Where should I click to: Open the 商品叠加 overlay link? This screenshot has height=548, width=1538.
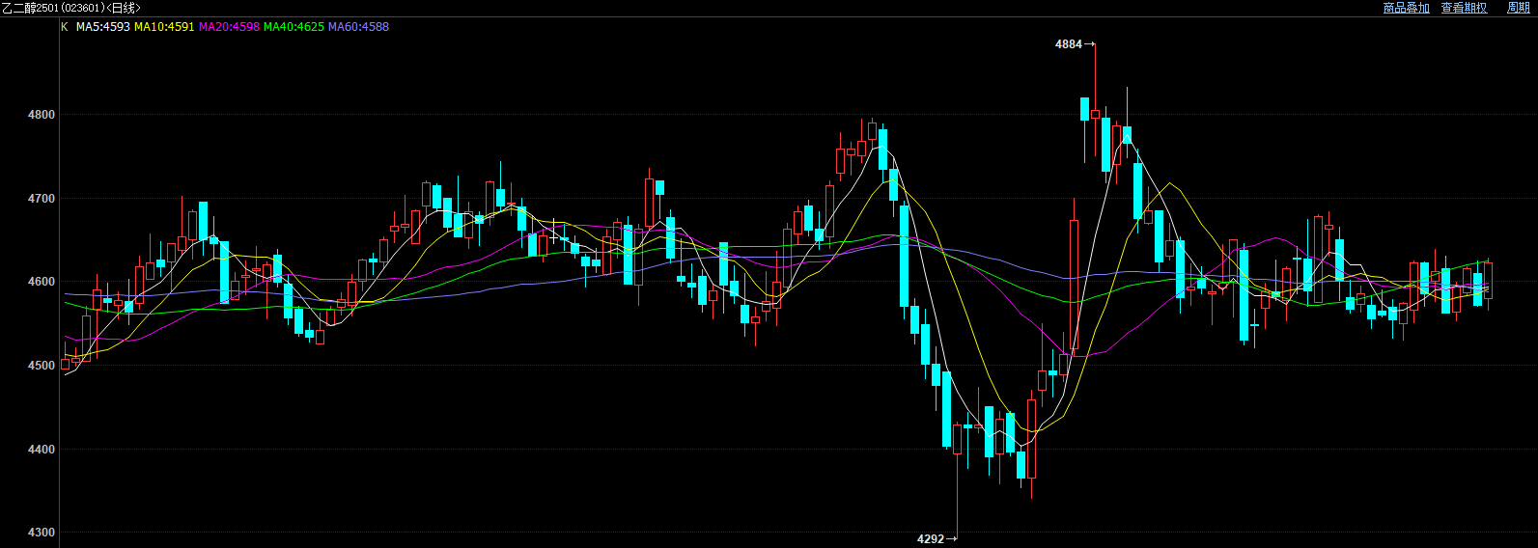click(1406, 8)
